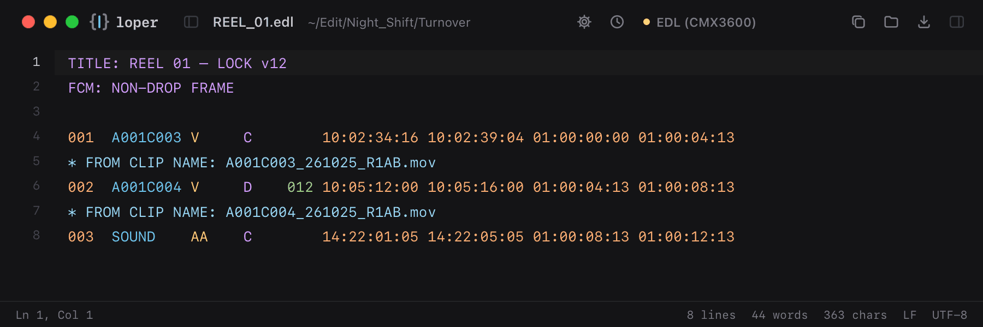Click the Ln 1, Col 1 cursor position
Image resolution: width=983 pixels, height=327 pixels.
tap(54, 315)
